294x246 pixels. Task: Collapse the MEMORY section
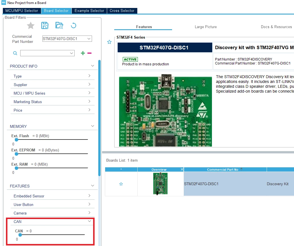pyautogui.click(x=92, y=126)
